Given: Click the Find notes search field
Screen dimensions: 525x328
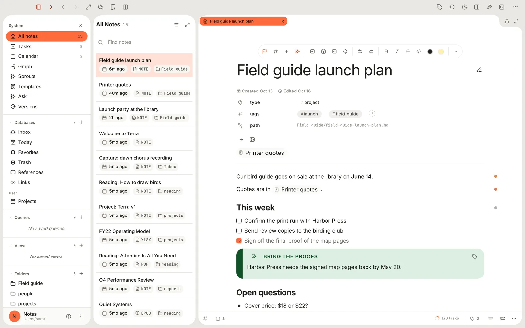Looking at the screenshot, I should 144,42.
